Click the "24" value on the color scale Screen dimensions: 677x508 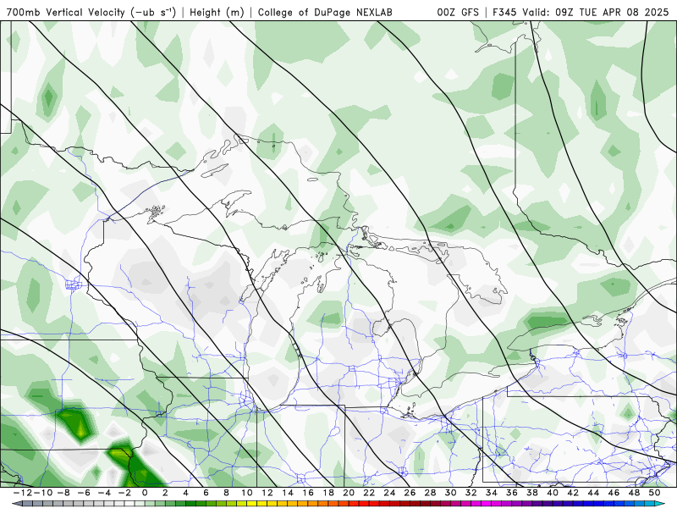389,493
